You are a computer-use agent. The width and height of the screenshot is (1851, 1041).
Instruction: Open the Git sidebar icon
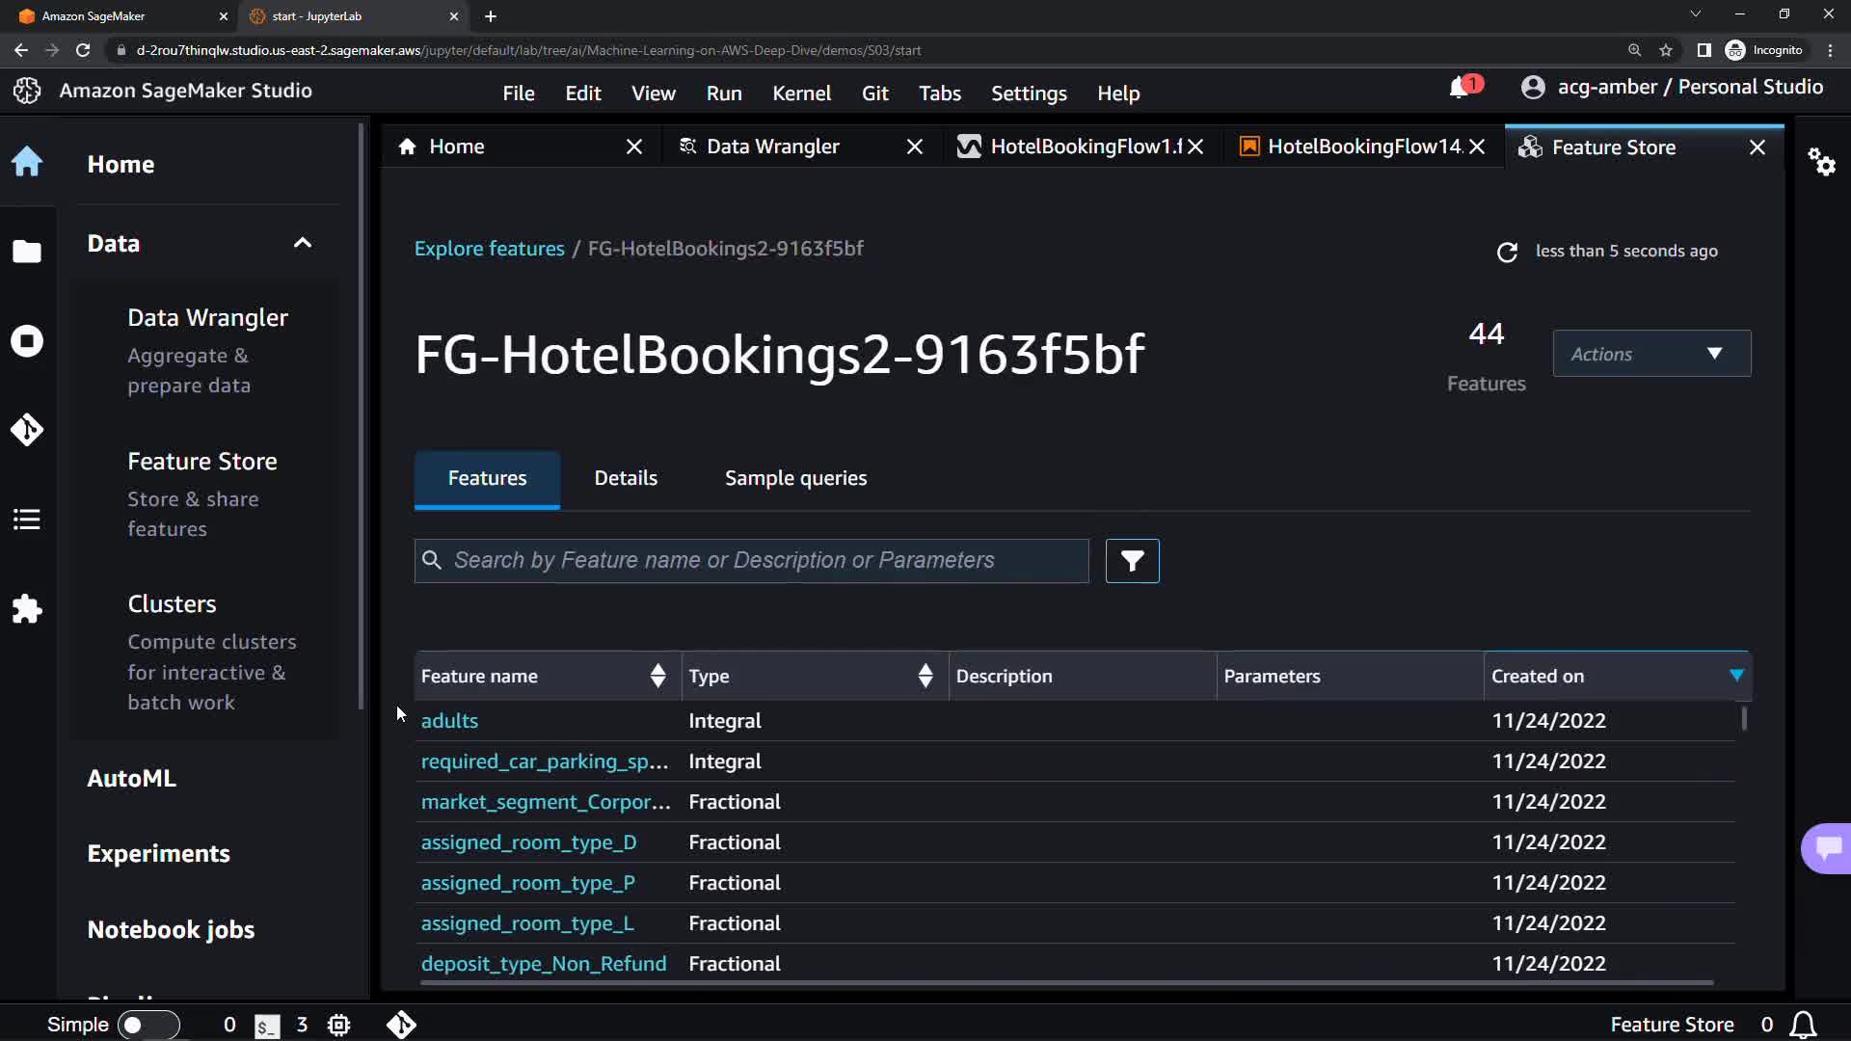27,429
